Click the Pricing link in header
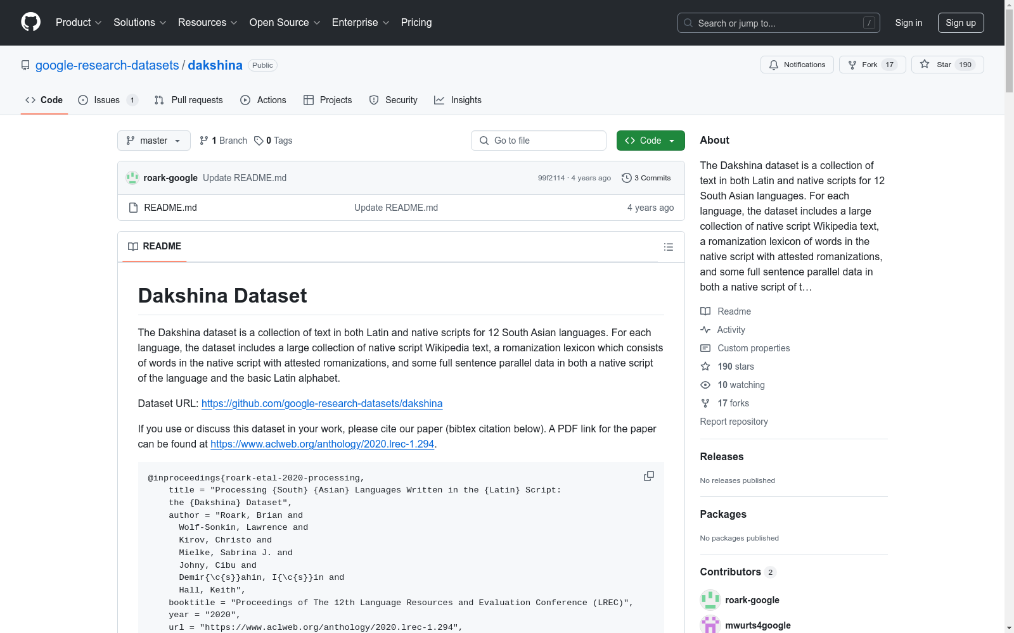 [x=416, y=23]
